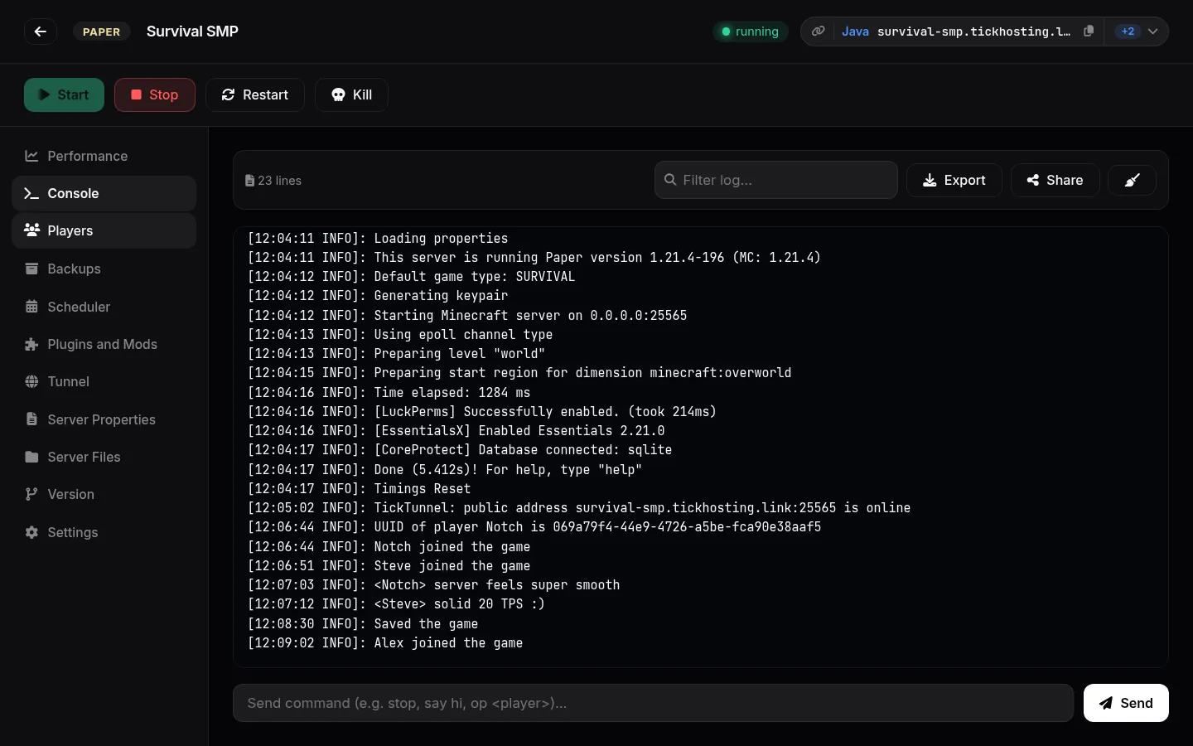1193x746 pixels.
Task: Click log line 'Generating keypair'
Action: point(378,296)
